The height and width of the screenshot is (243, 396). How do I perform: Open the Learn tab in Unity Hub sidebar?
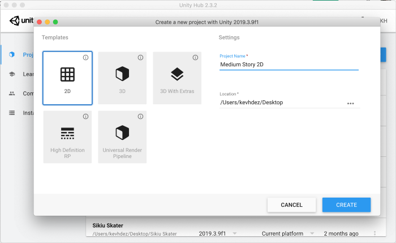[x=18, y=74]
